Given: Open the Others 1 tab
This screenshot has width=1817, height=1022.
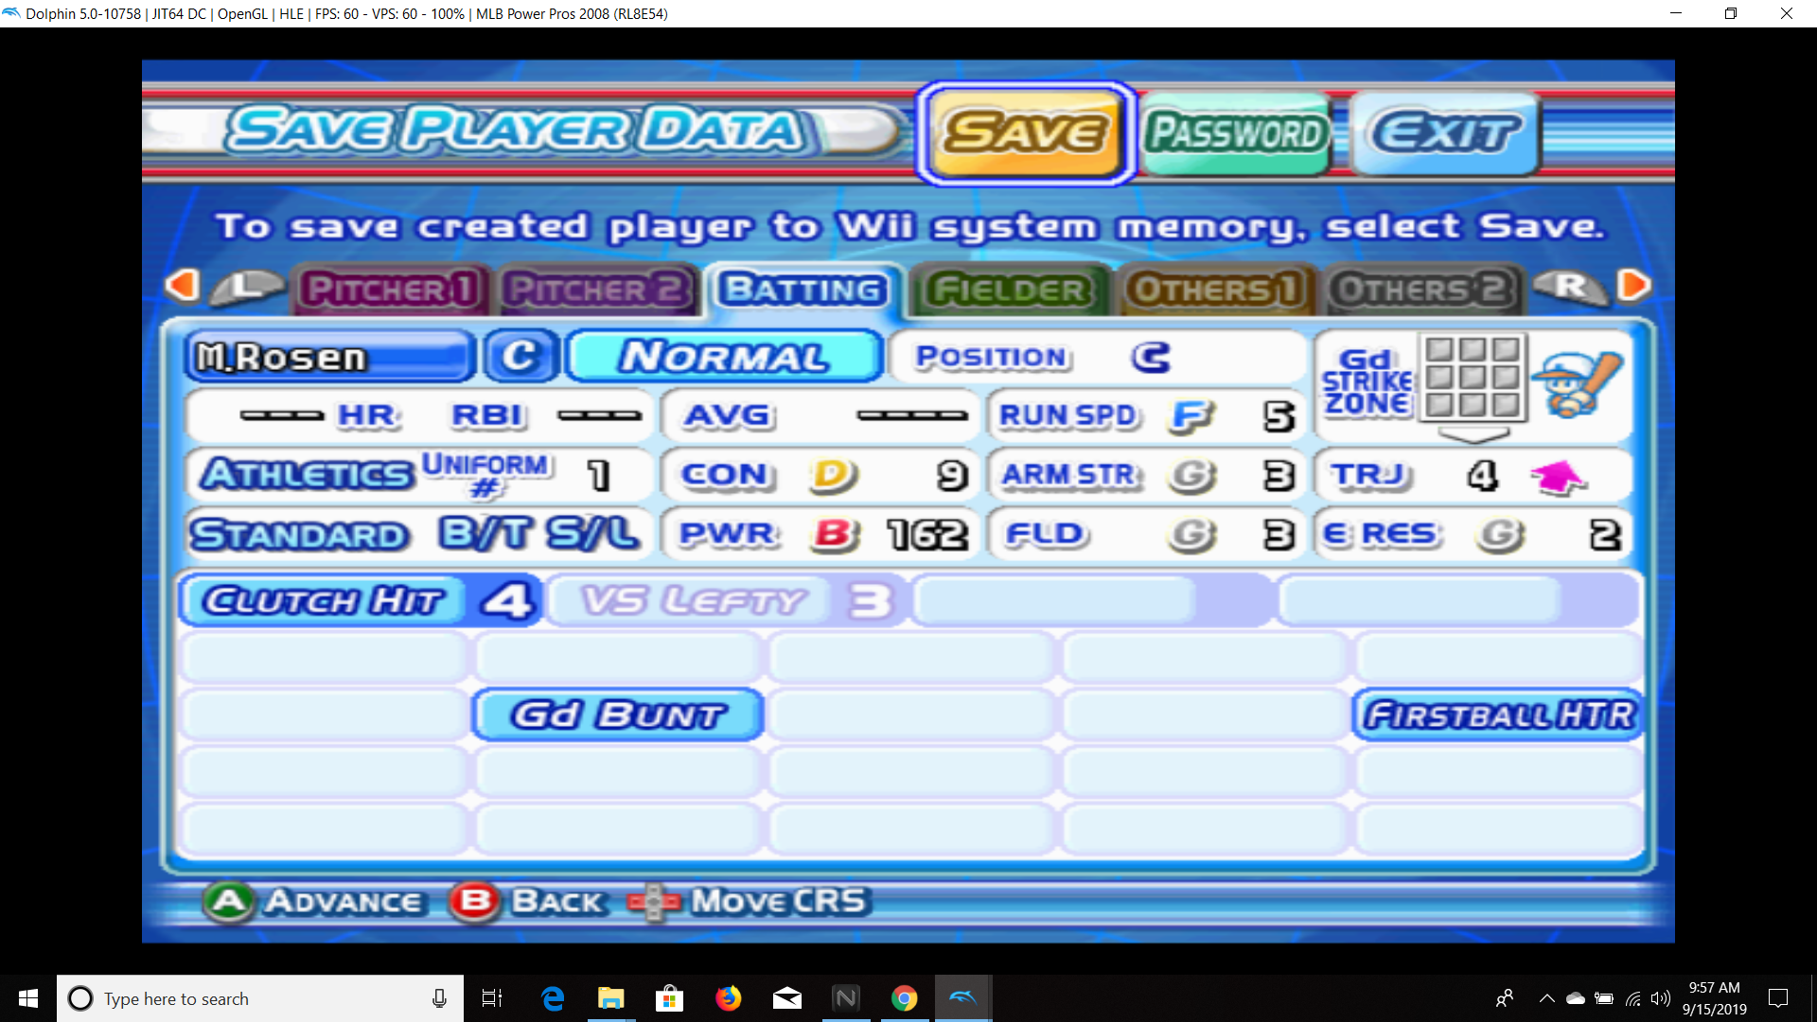Looking at the screenshot, I should (x=1215, y=289).
